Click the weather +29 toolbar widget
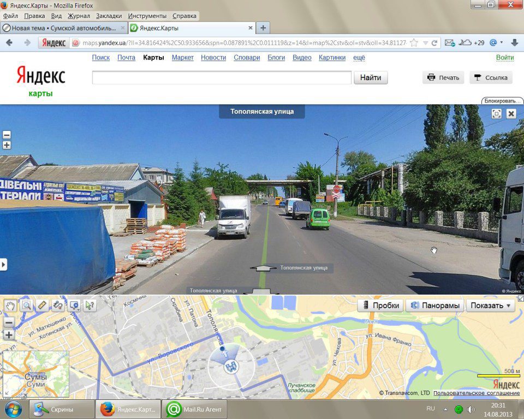524x419 pixels. pos(471,43)
